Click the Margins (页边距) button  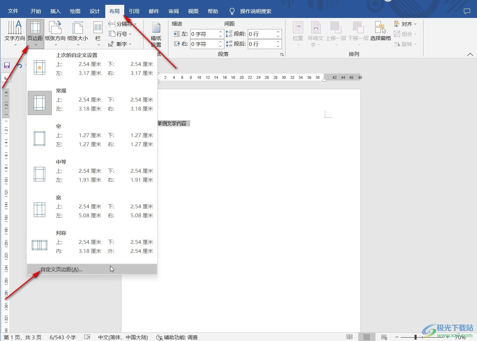(35, 34)
